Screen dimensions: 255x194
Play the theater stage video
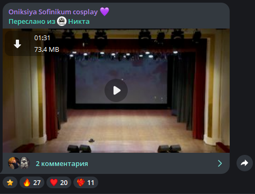116,90
